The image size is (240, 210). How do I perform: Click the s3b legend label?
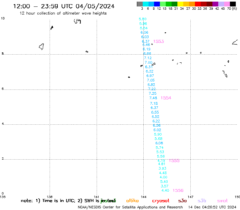point(202,201)
